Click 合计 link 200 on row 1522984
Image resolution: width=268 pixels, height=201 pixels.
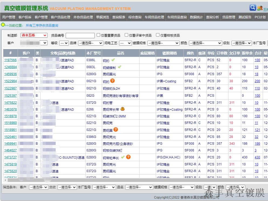[257, 81]
